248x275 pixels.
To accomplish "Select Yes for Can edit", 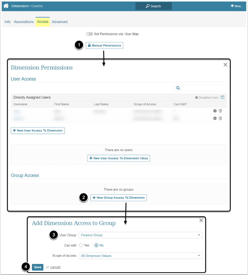I will coord(81,245).
